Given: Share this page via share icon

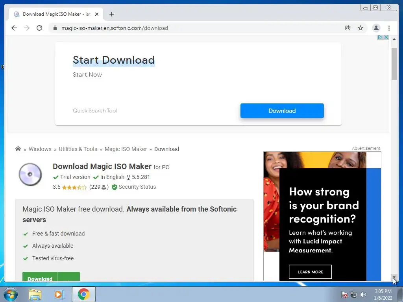Looking at the screenshot, I should pos(348,28).
